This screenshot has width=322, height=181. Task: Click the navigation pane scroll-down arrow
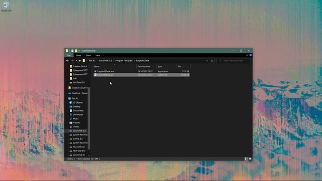(x=89, y=155)
